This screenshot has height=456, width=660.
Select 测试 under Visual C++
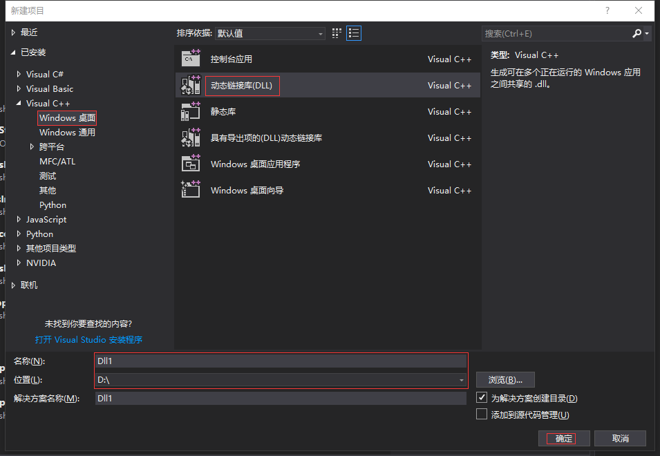click(48, 176)
